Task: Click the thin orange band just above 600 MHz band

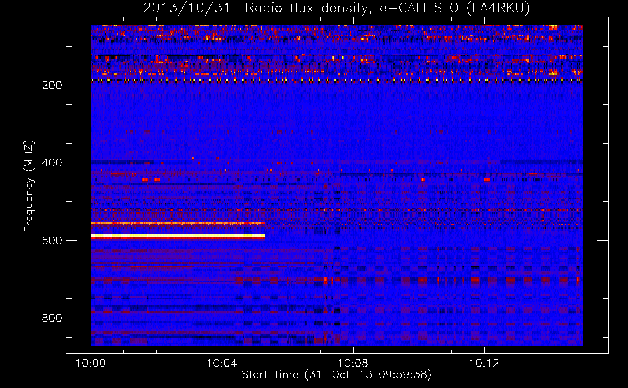Action: 178,223
